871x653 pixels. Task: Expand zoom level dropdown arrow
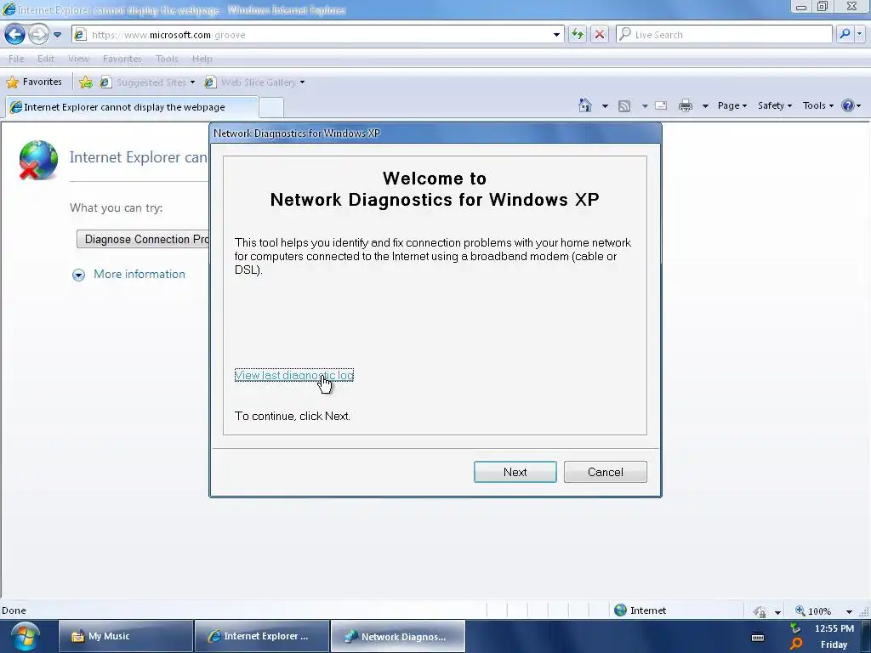[849, 611]
